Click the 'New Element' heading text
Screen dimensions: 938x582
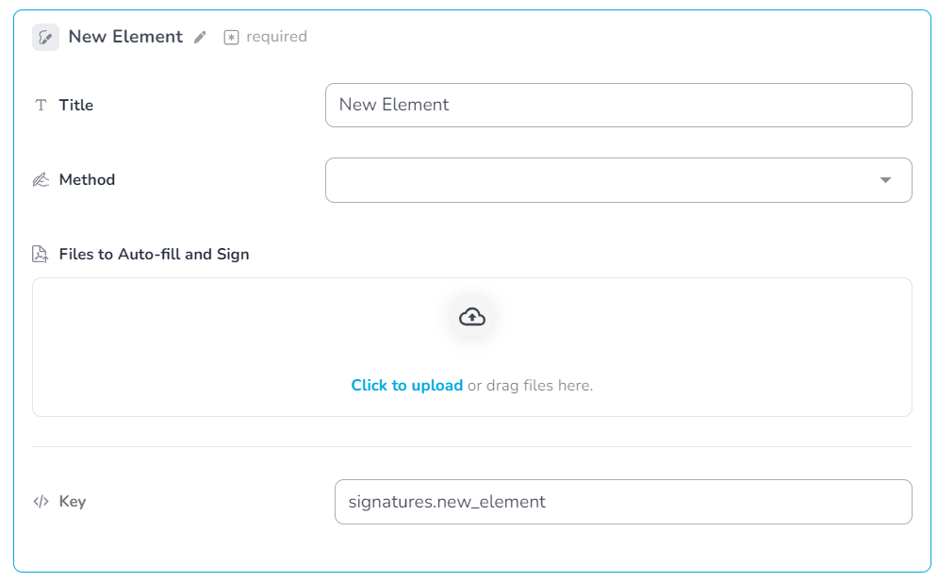pos(125,37)
